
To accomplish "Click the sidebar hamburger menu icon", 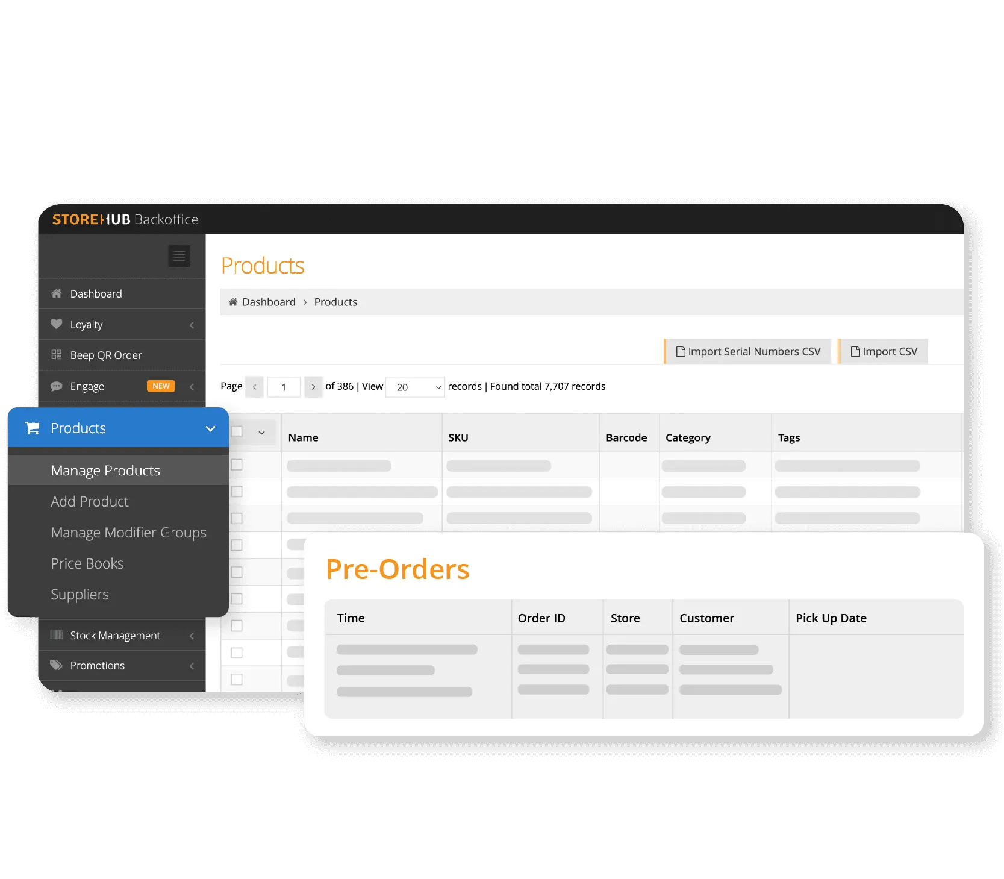I will pyautogui.click(x=179, y=256).
